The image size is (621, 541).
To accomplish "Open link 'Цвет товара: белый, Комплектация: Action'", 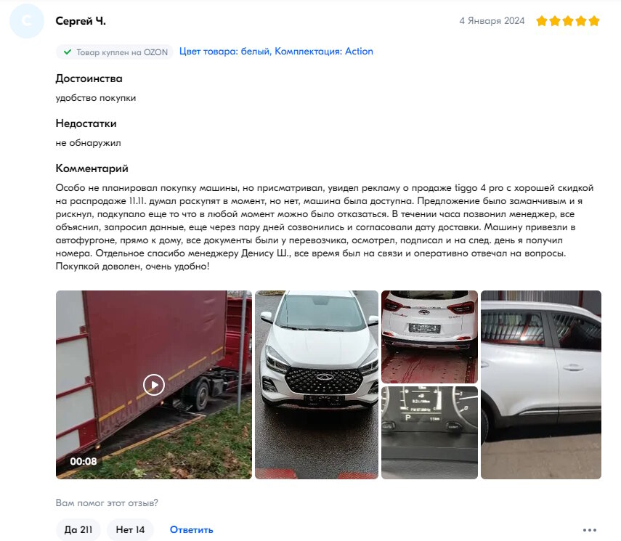I will click(276, 52).
